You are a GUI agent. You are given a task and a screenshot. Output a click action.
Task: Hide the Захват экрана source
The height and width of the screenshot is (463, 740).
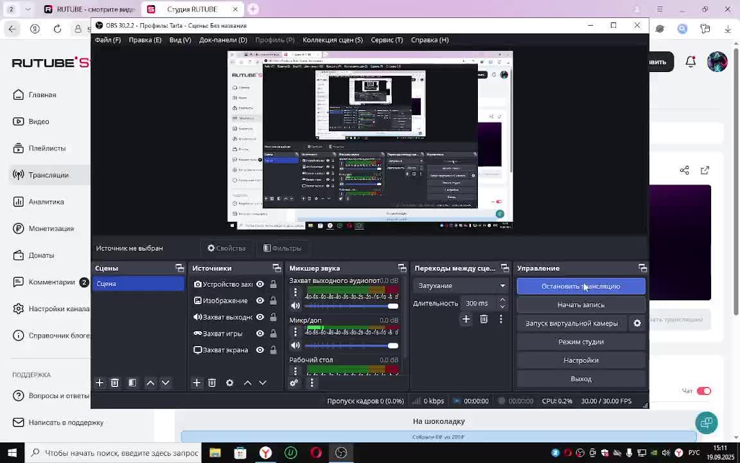coord(260,350)
